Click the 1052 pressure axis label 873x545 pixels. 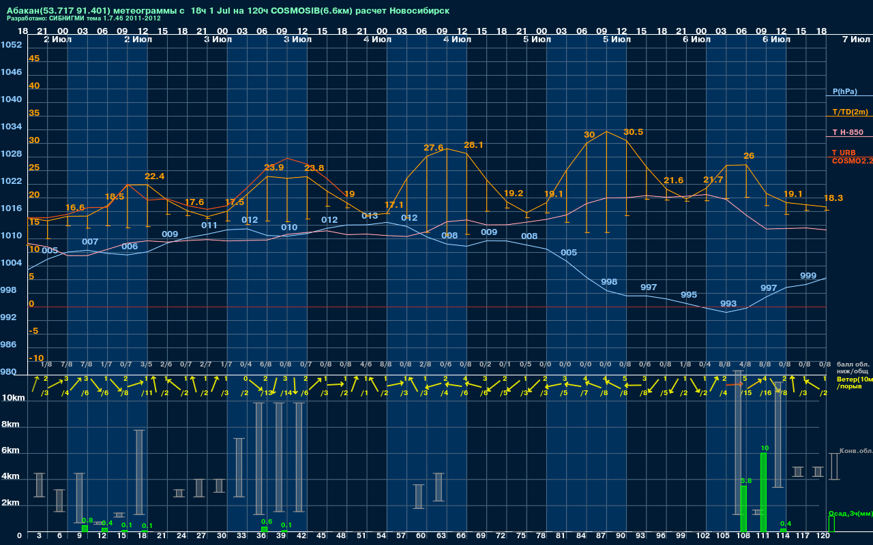(12, 45)
